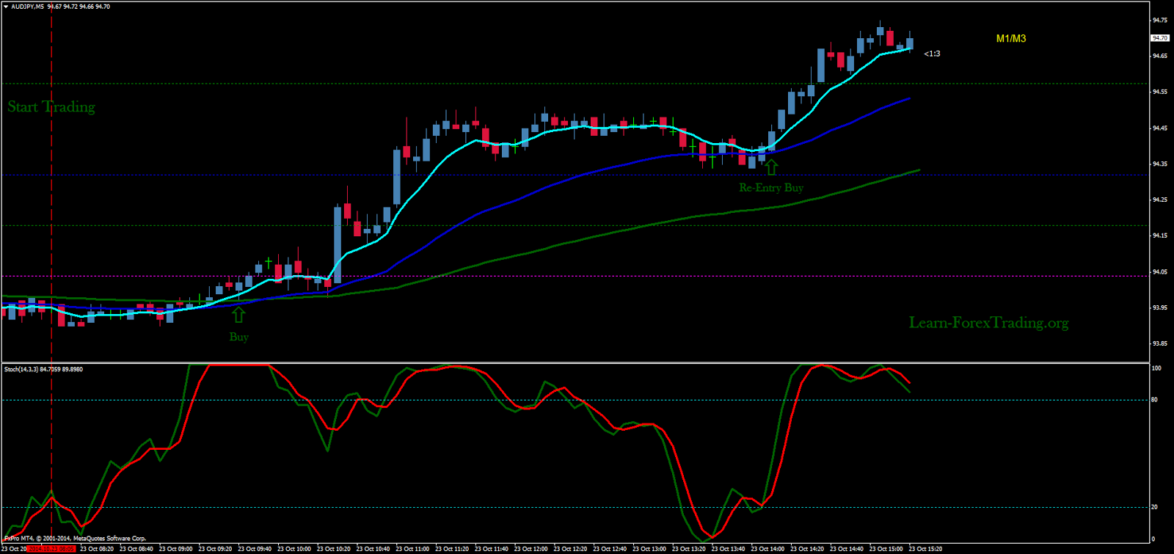Click the <1:3 label near last candle
This screenshot has width=1174, height=554.
click(x=932, y=54)
